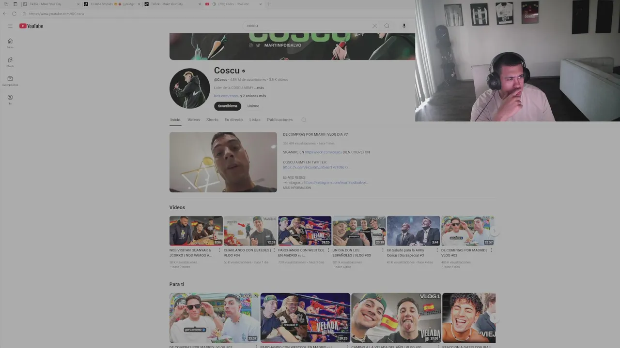The height and width of the screenshot is (348, 620).
Task: Search within the channel using the magnifier
Action: [x=304, y=120]
